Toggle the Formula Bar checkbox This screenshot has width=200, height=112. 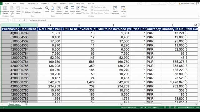[33, 8]
